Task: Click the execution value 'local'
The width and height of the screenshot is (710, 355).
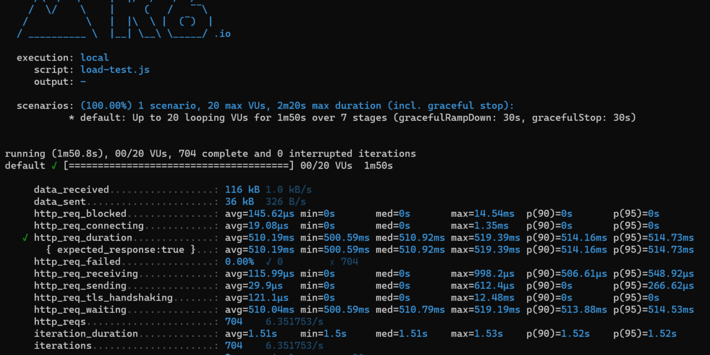Action: coord(94,58)
